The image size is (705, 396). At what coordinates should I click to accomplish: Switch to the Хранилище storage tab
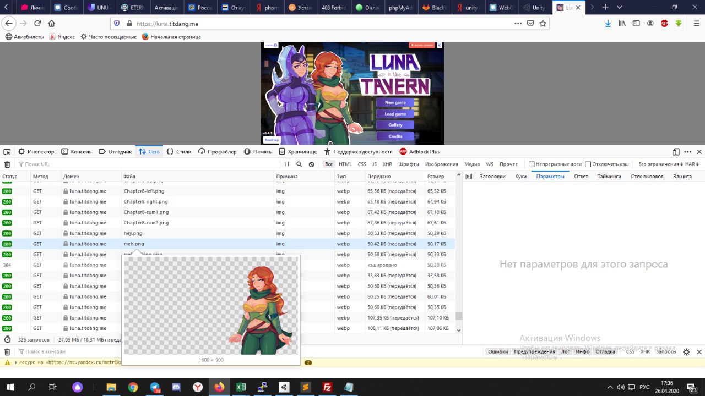click(x=298, y=152)
